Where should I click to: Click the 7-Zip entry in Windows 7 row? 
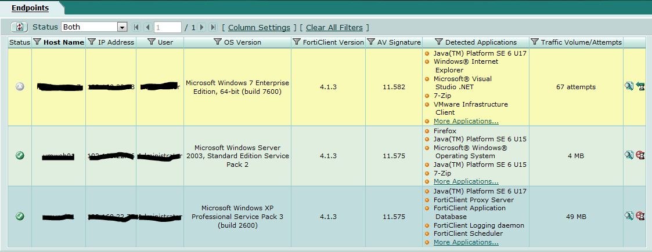(x=442, y=96)
